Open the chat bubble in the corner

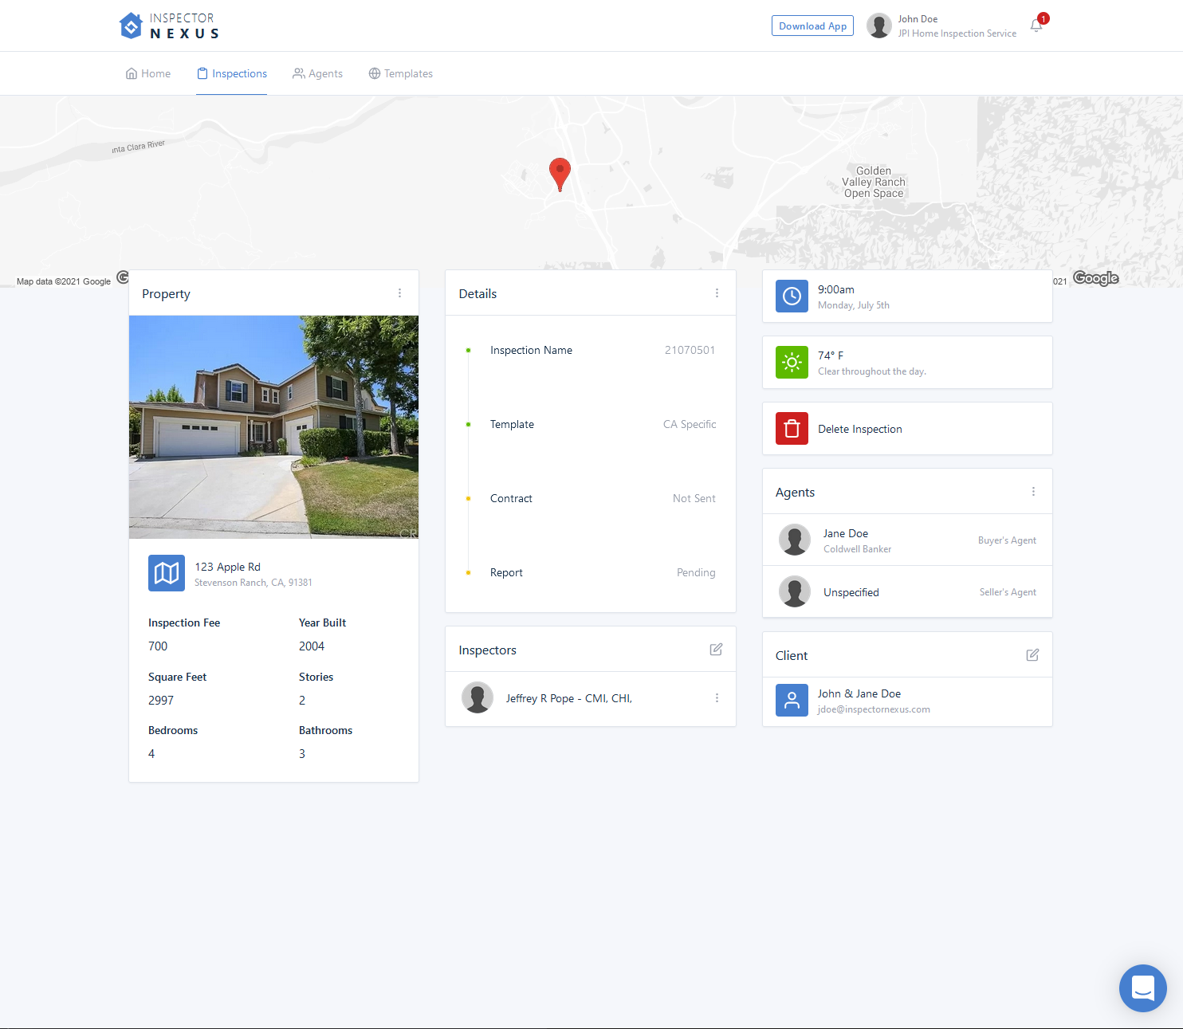point(1142,988)
